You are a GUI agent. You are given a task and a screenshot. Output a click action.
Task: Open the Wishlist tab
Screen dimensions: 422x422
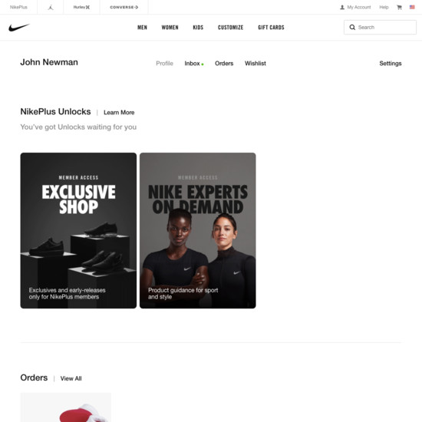click(256, 64)
